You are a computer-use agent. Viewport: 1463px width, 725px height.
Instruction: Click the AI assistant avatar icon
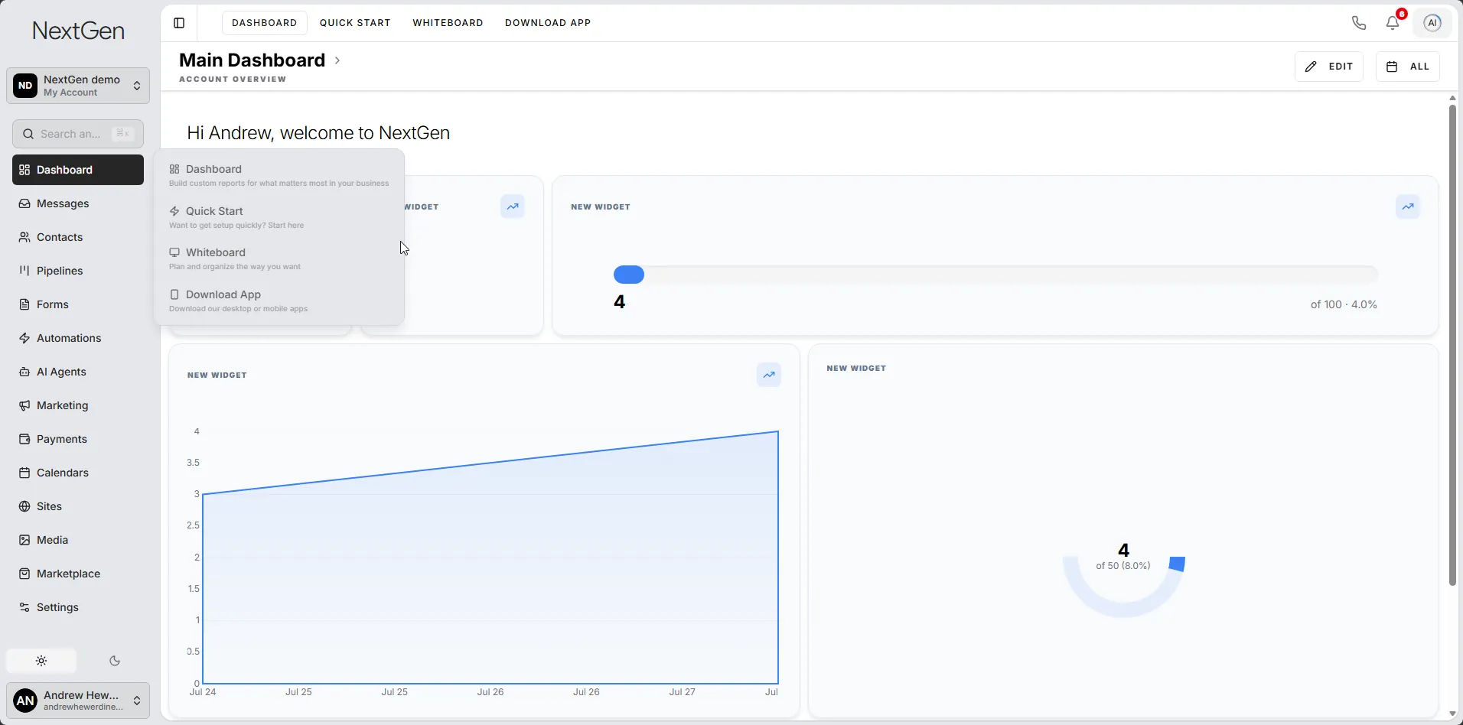coord(1432,23)
